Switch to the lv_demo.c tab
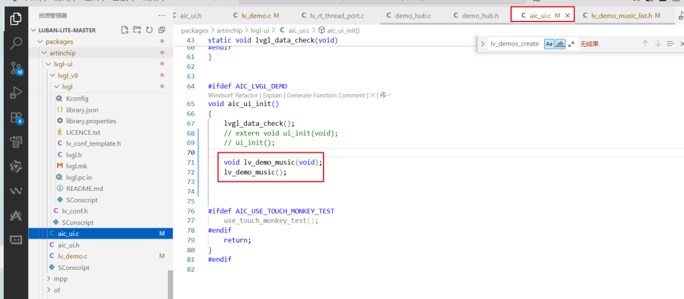 (x=256, y=16)
